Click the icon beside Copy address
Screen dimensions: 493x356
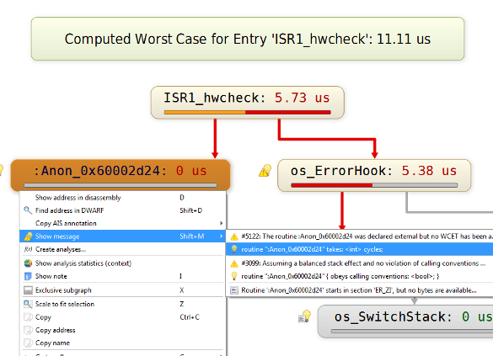click(28, 330)
